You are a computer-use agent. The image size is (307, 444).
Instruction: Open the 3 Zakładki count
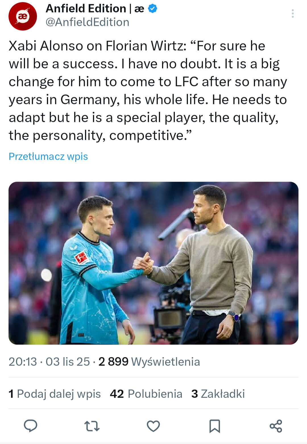(x=218, y=394)
